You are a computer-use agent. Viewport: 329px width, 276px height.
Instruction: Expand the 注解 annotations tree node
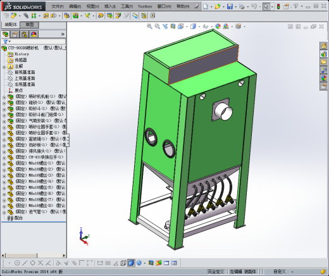4,67
